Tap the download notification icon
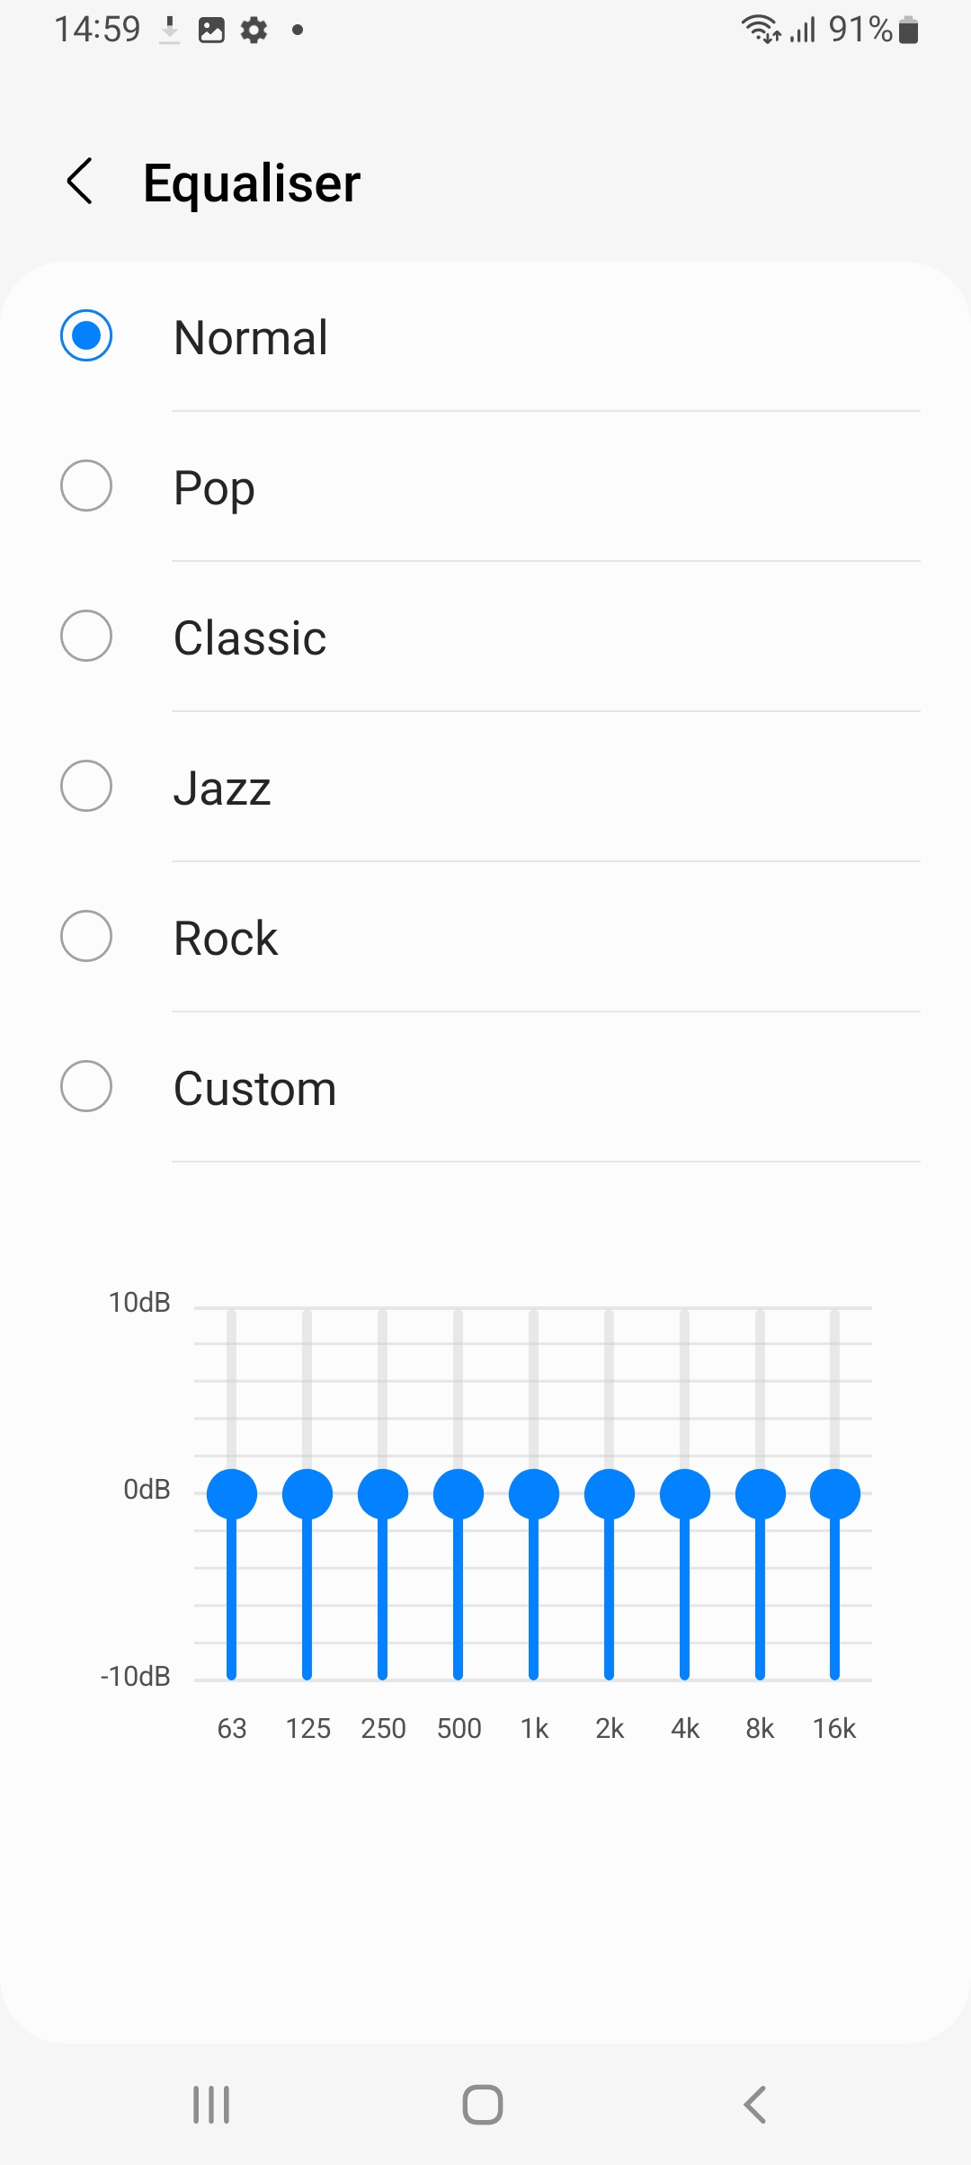This screenshot has height=2165, width=971. (170, 30)
